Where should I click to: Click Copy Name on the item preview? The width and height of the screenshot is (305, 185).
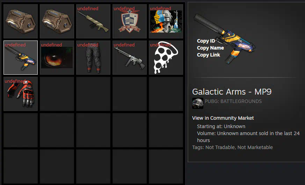coord(210,48)
